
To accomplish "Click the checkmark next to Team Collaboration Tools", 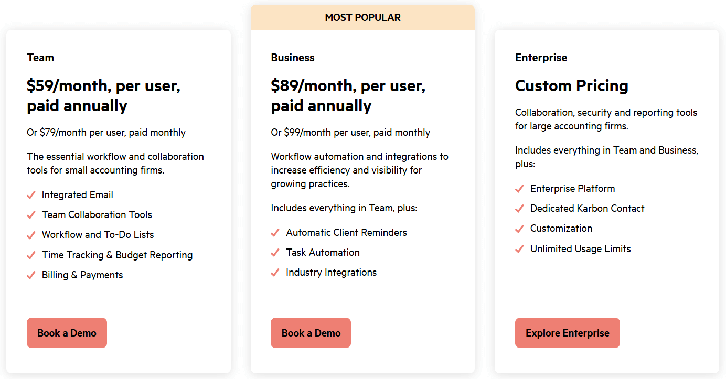I will click(x=31, y=215).
